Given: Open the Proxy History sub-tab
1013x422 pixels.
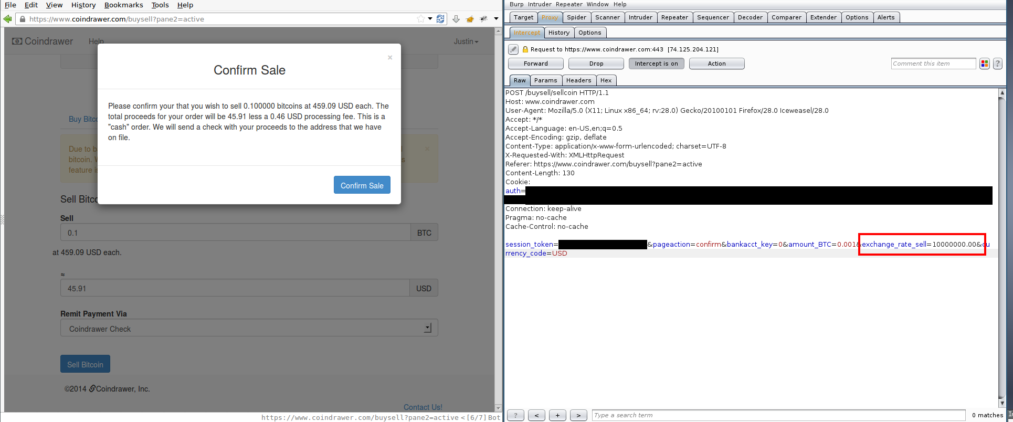Looking at the screenshot, I should (558, 33).
